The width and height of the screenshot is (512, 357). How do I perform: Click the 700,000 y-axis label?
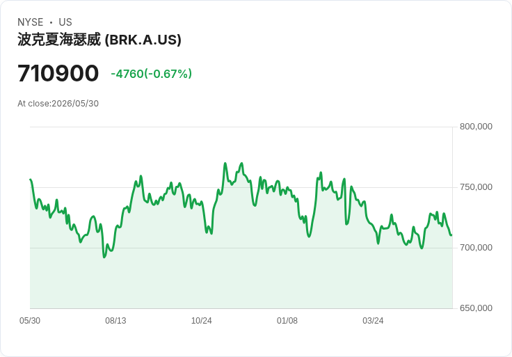click(x=476, y=248)
